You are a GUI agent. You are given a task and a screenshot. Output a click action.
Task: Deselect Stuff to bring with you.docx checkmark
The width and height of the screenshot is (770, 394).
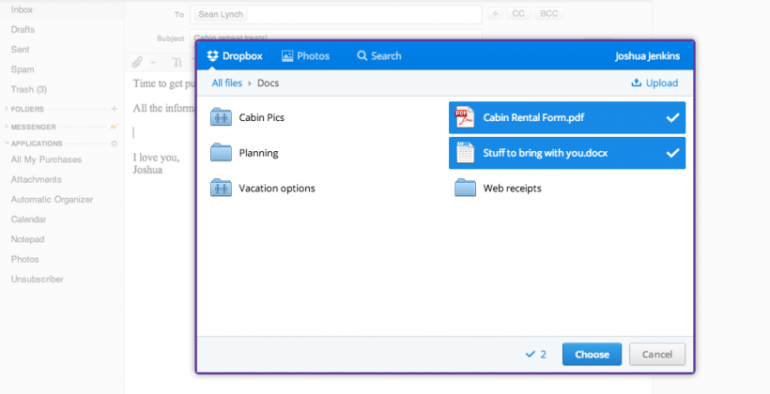pos(672,153)
